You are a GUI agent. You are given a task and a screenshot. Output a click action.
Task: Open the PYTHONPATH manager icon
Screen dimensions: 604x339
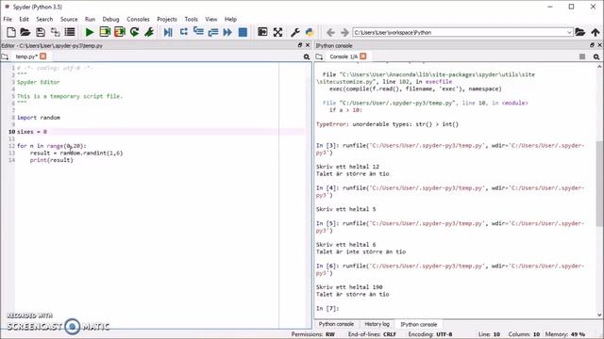310,32
